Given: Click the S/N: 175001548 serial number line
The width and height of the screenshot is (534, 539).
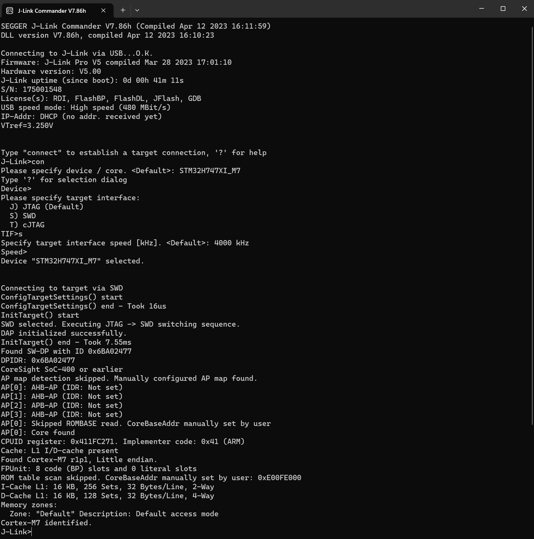Looking at the screenshot, I should click(31, 89).
